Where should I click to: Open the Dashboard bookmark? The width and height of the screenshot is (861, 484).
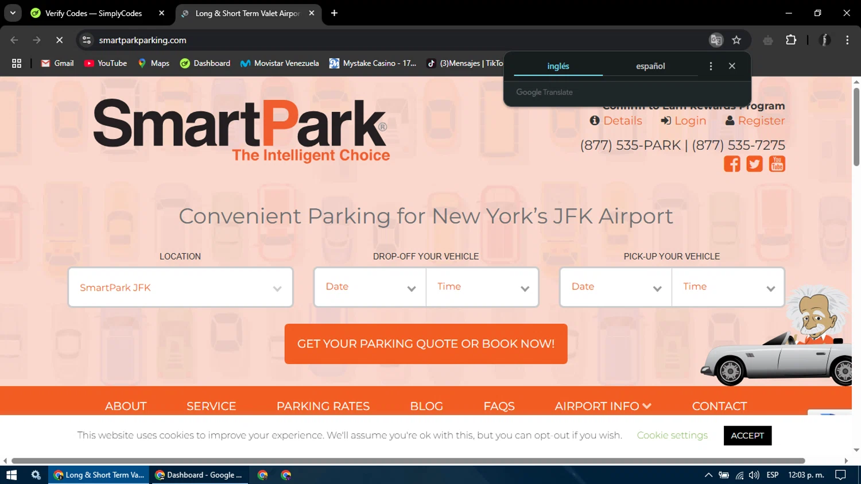pos(205,63)
